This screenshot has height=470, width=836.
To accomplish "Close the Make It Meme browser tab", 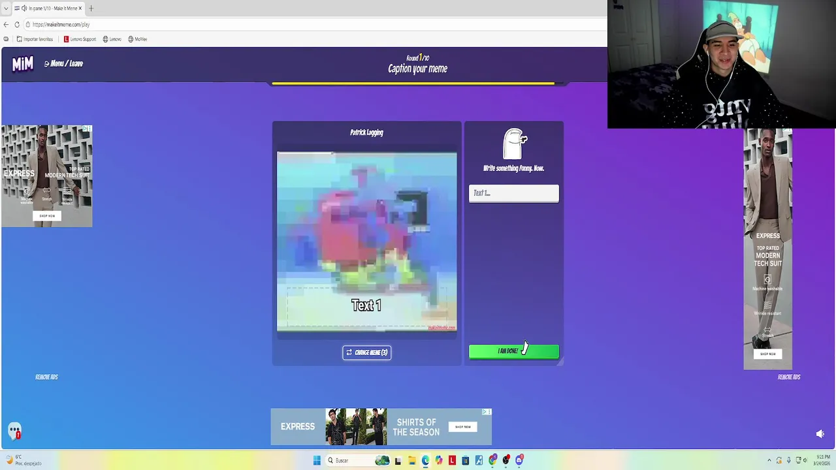I will coord(80,8).
